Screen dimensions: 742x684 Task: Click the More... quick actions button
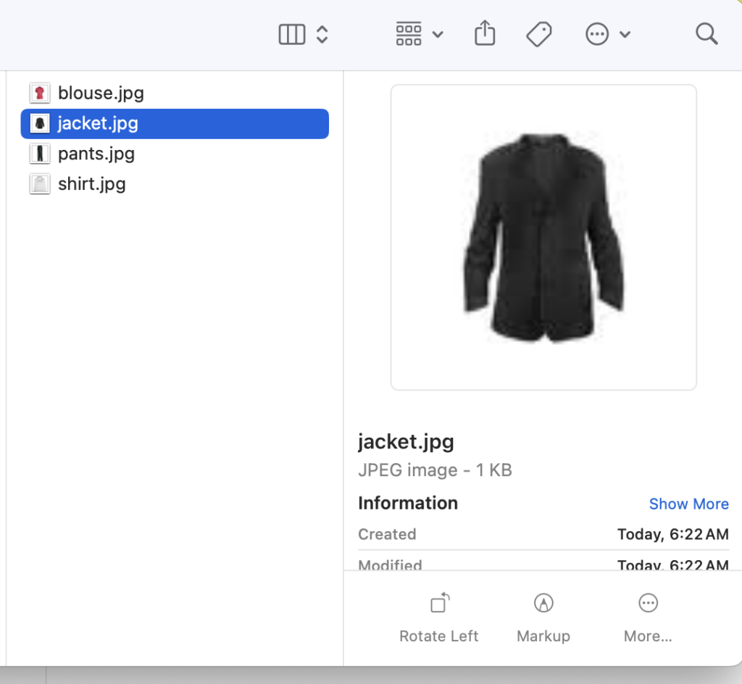(648, 616)
